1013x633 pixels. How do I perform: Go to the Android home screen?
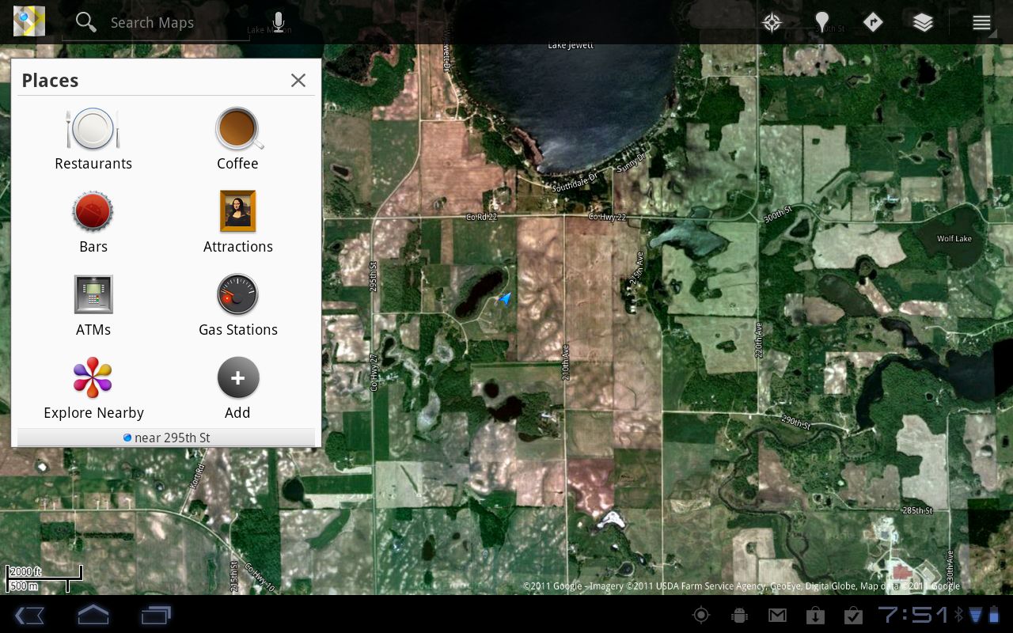coord(93,615)
